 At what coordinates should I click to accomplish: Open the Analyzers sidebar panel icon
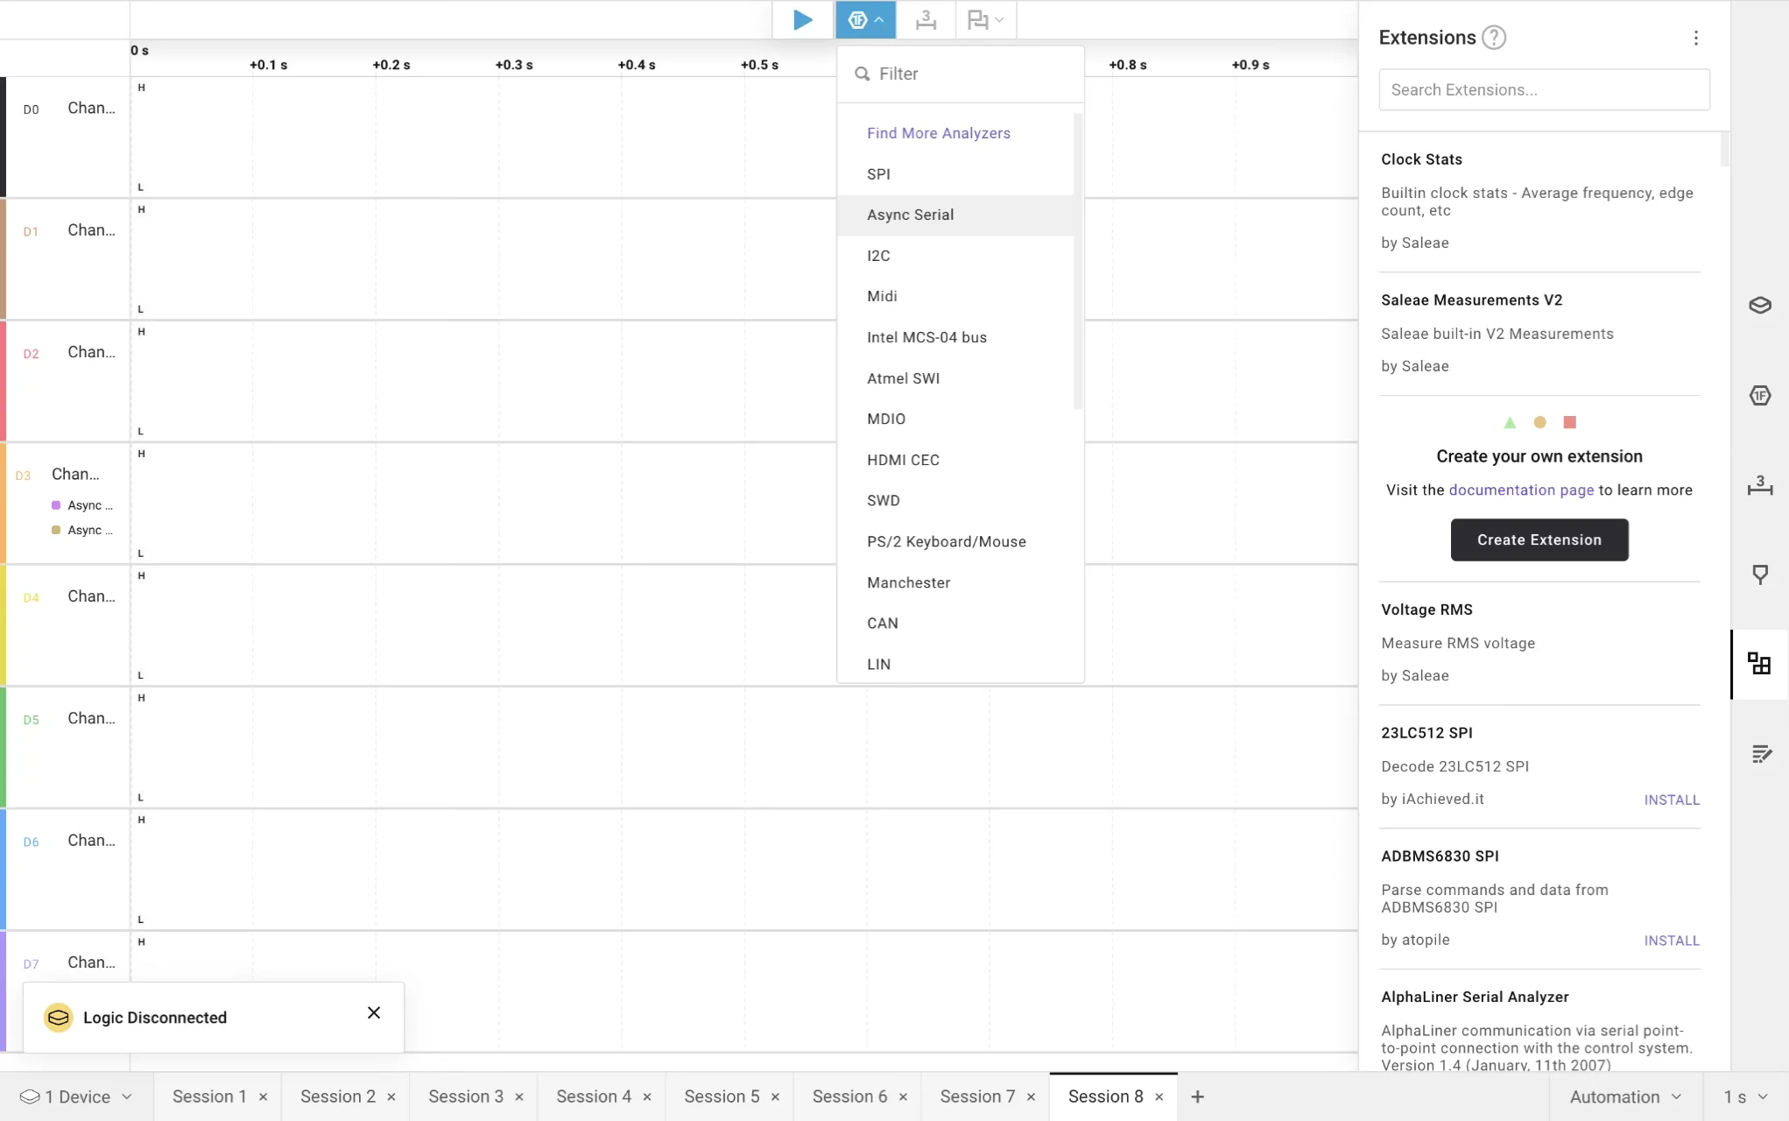point(1759,396)
